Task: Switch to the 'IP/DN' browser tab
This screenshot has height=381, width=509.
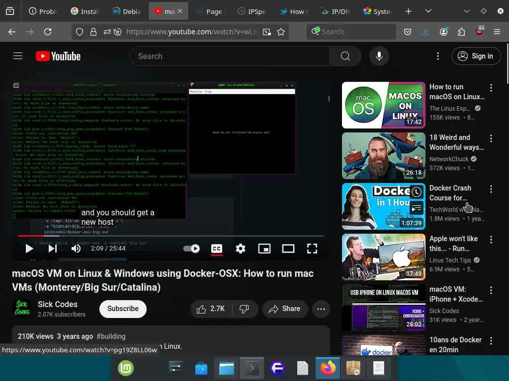Action: pyautogui.click(x=336, y=11)
